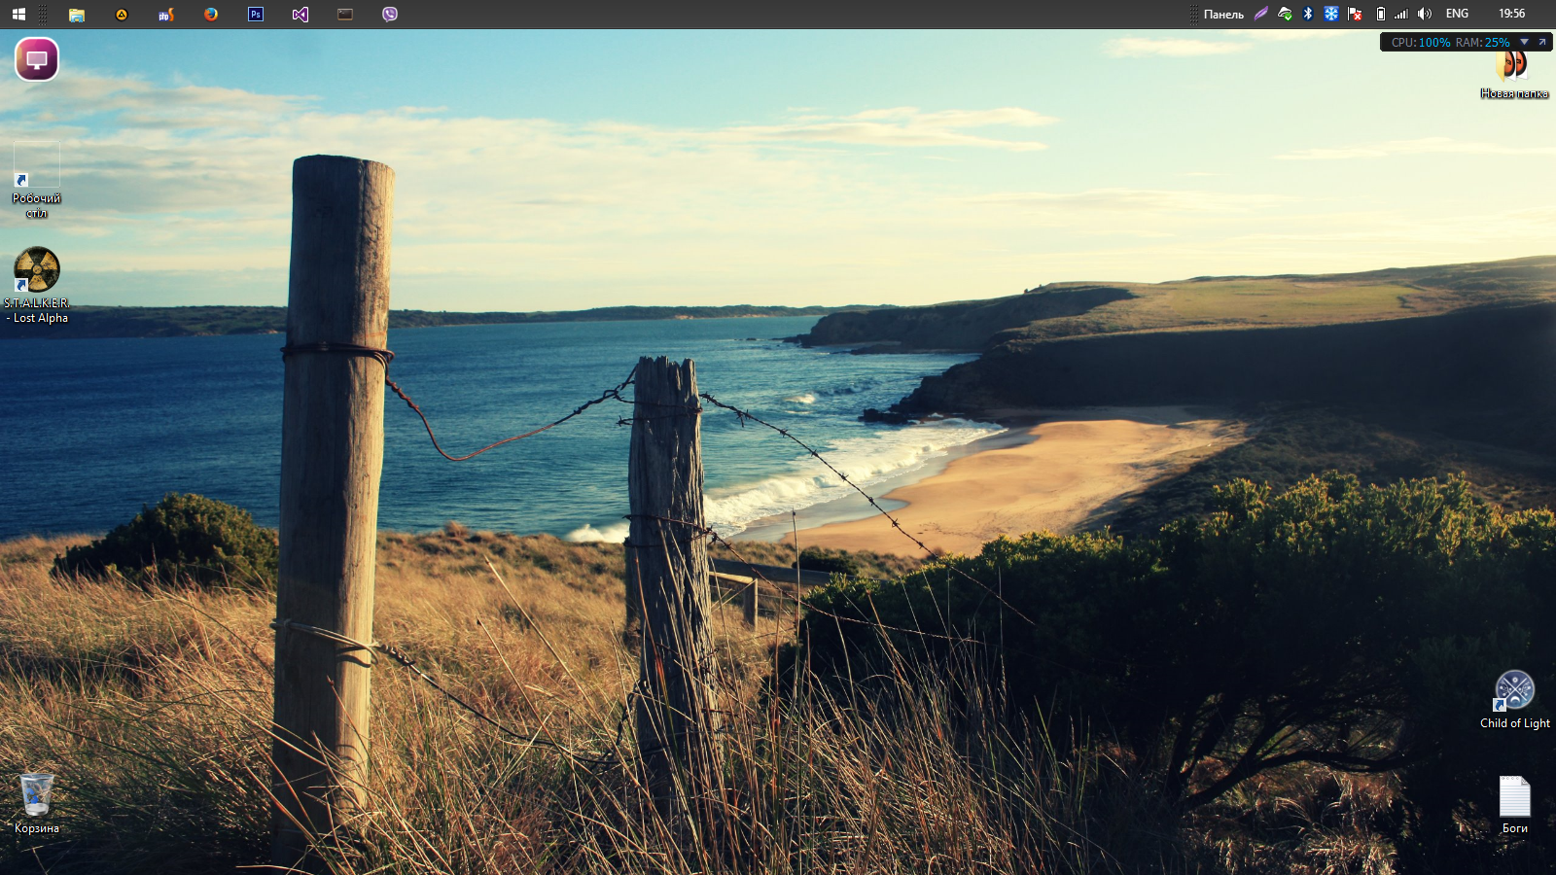This screenshot has height=875, width=1556.
Task: Click the CPU: 100% readout in the widget
Action: point(1421,42)
